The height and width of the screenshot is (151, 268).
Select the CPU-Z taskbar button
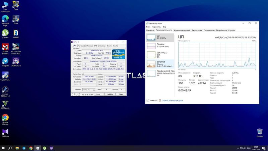pyautogui.click(x=51, y=148)
